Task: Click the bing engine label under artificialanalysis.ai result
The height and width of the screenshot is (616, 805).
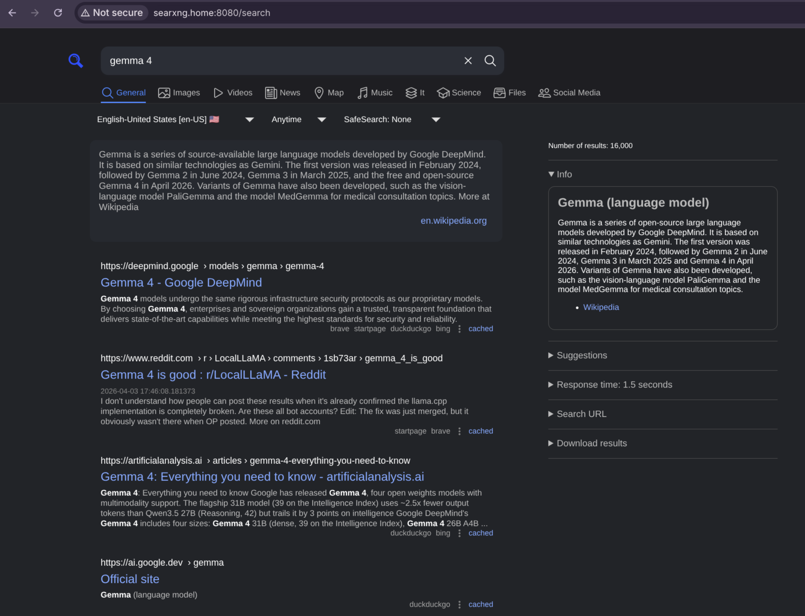Action: (443, 533)
